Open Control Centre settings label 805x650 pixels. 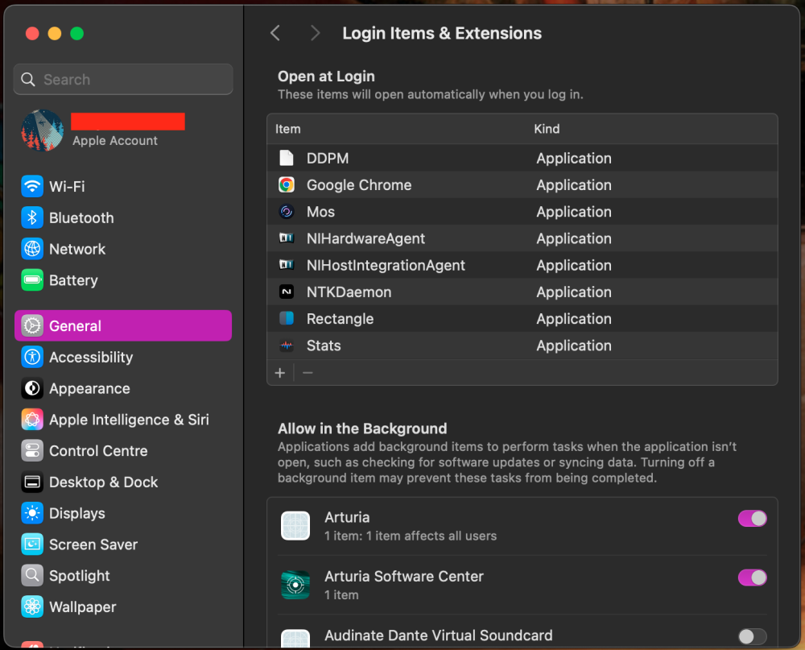(98, 451)
